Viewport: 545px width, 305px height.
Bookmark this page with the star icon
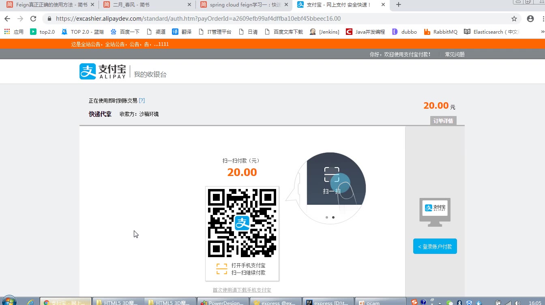(x=514, y=19)
